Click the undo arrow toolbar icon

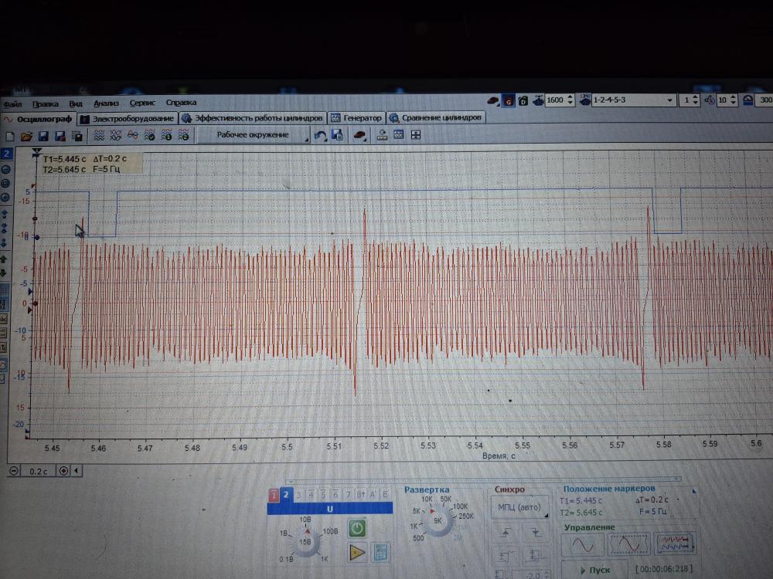(320, 135)
